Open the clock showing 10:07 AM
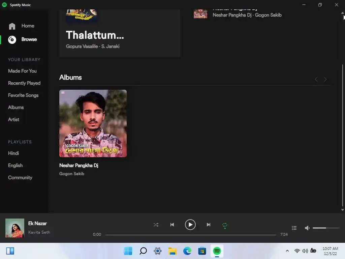 coord(330,251)
